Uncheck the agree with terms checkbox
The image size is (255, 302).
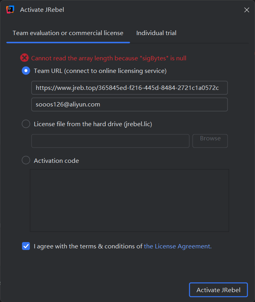pyautogui.click(x=26, y=246)
